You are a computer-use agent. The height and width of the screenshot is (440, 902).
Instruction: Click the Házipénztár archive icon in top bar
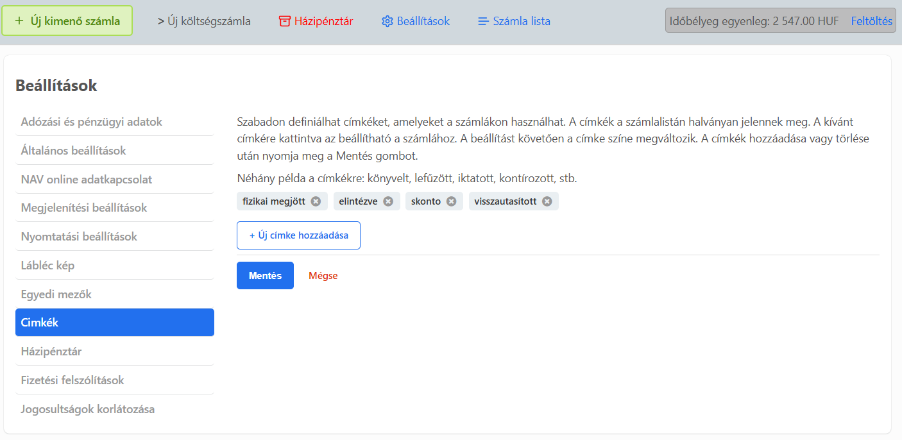tap(285, 21)
